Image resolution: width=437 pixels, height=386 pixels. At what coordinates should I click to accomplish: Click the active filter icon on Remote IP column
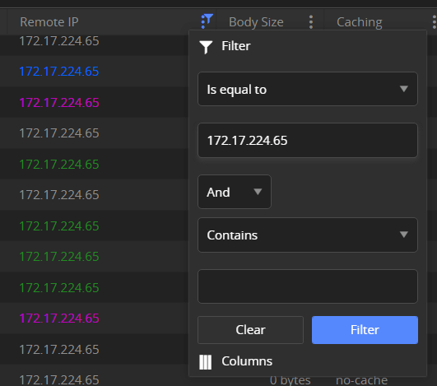[207, 21]
